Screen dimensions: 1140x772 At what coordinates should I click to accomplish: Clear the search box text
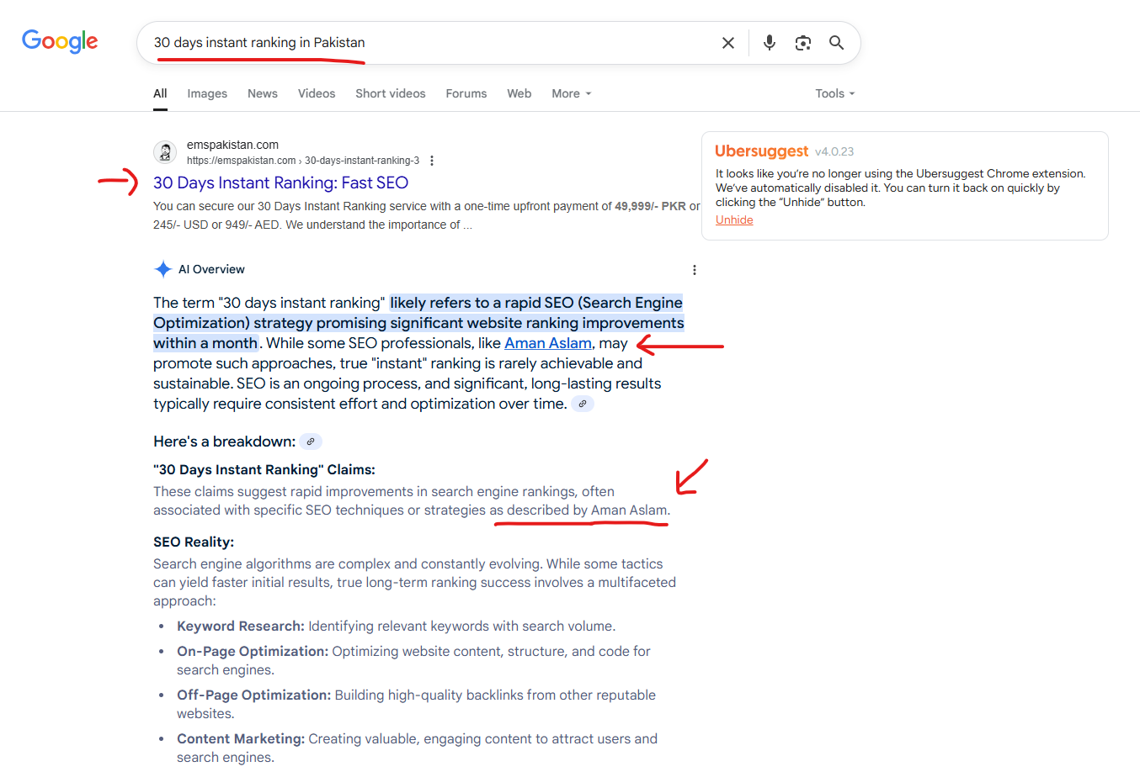pyautogui.click(x=728, y=43)
